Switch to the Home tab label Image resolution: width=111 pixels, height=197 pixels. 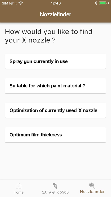click(18, 192)
